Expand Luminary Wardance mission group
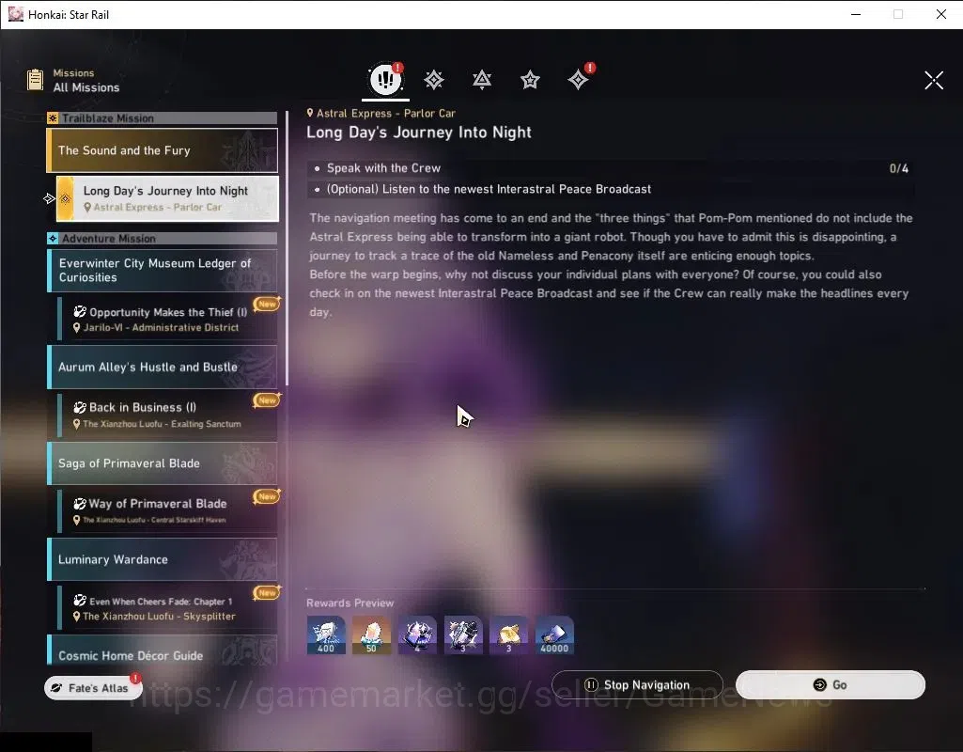 (x=163, y=559)
